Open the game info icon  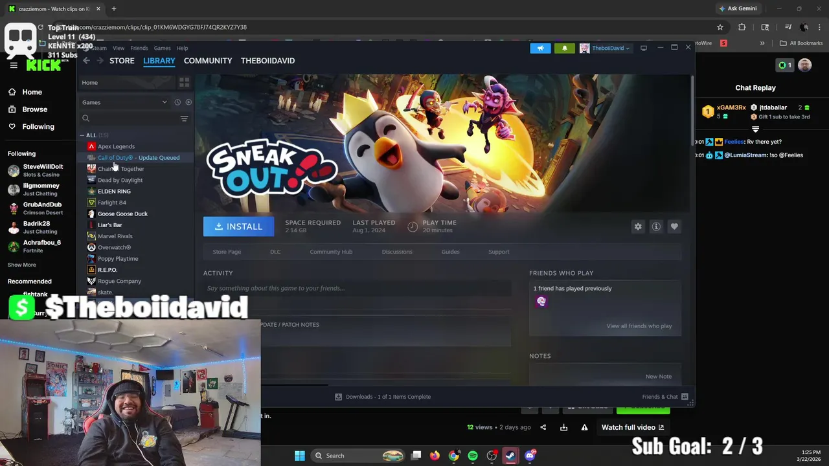[x=656, y=227]
